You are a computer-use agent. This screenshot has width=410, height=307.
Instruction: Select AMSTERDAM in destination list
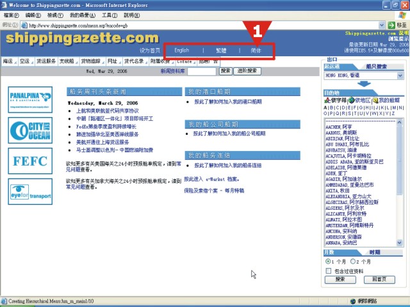[x=349, y=225]
